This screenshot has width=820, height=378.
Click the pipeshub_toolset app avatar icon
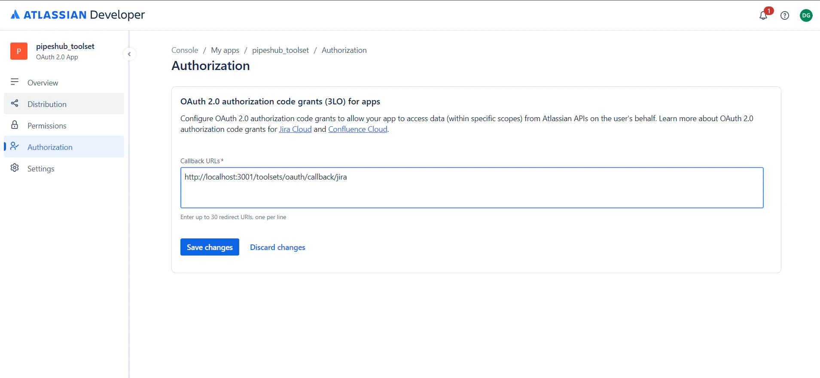(19, 51)
